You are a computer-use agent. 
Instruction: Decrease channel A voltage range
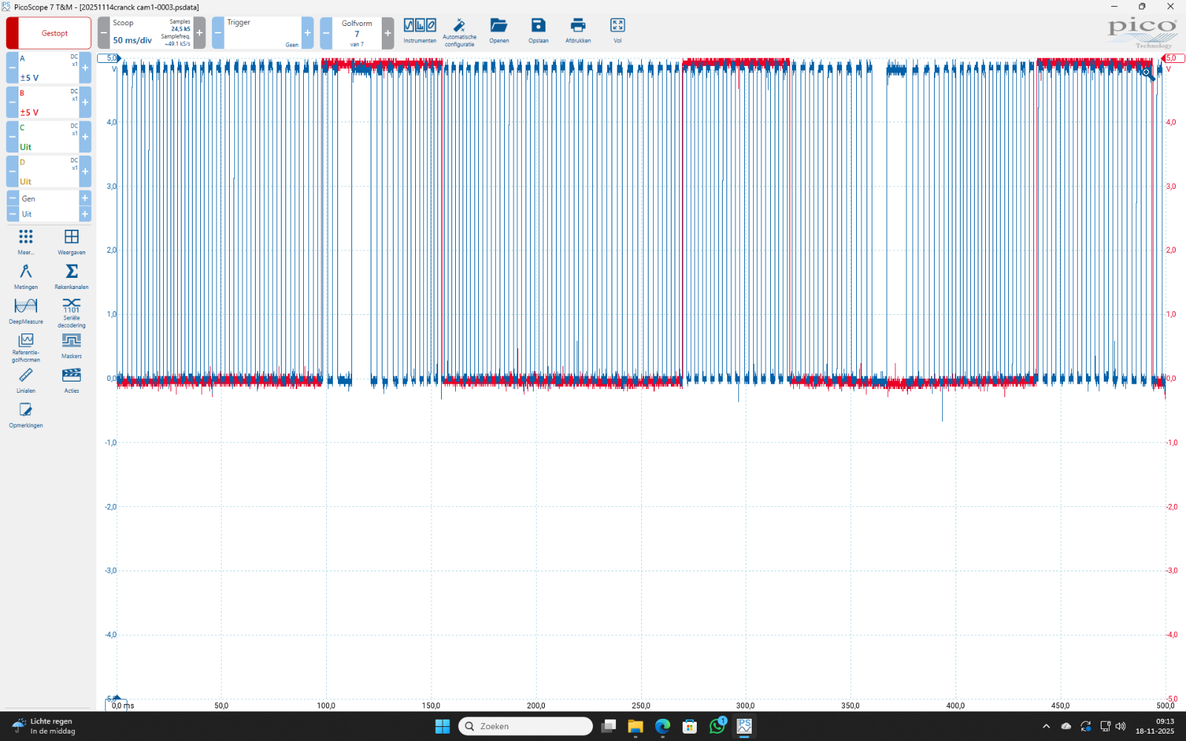point(13,67)
